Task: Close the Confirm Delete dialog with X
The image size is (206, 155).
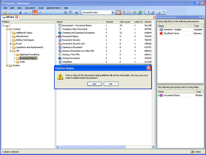Action: 149,68
